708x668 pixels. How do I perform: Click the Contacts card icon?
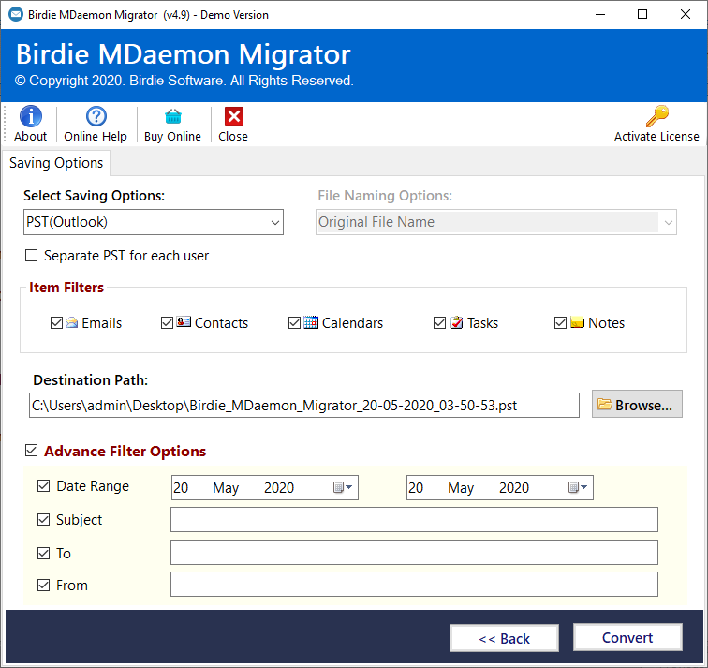tap(184, 322)
